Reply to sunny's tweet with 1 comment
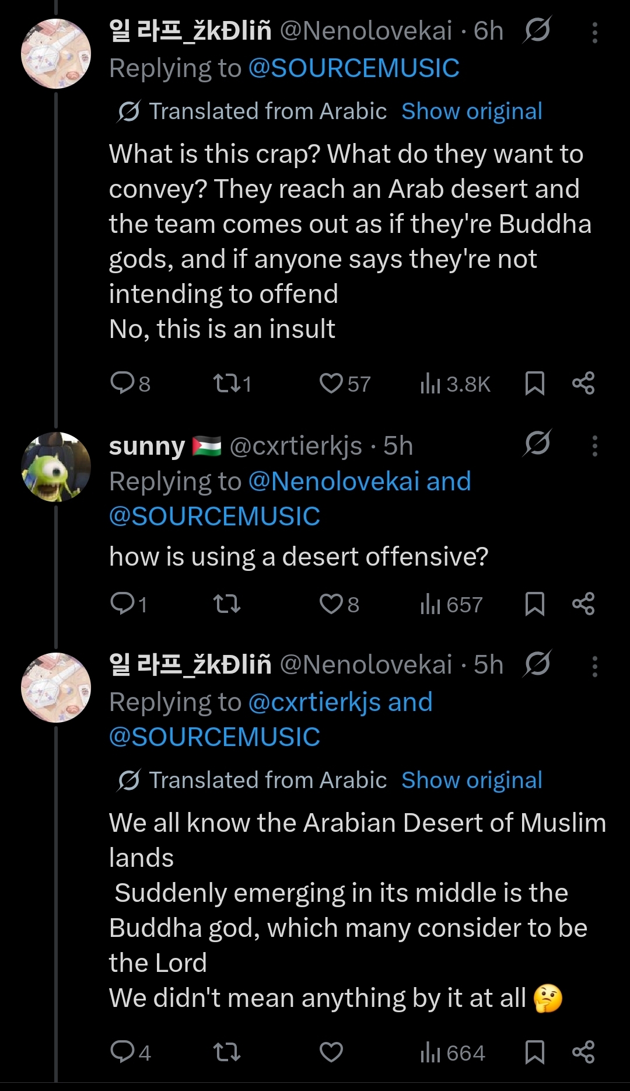 (128, 604)
